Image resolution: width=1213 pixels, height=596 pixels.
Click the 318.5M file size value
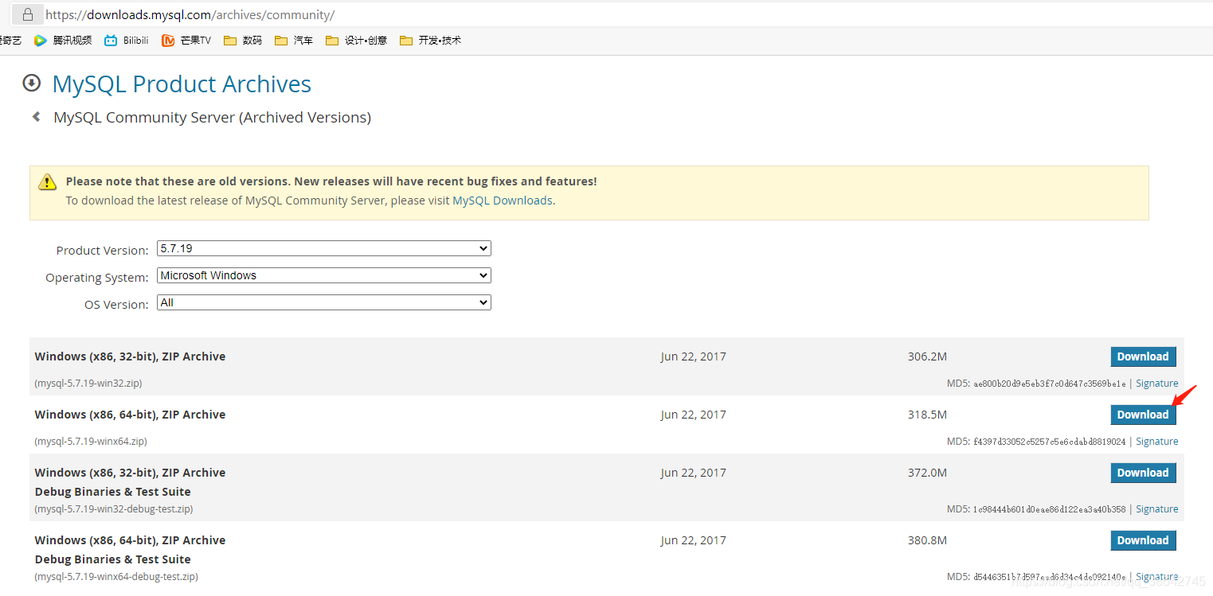pos(927,415)
